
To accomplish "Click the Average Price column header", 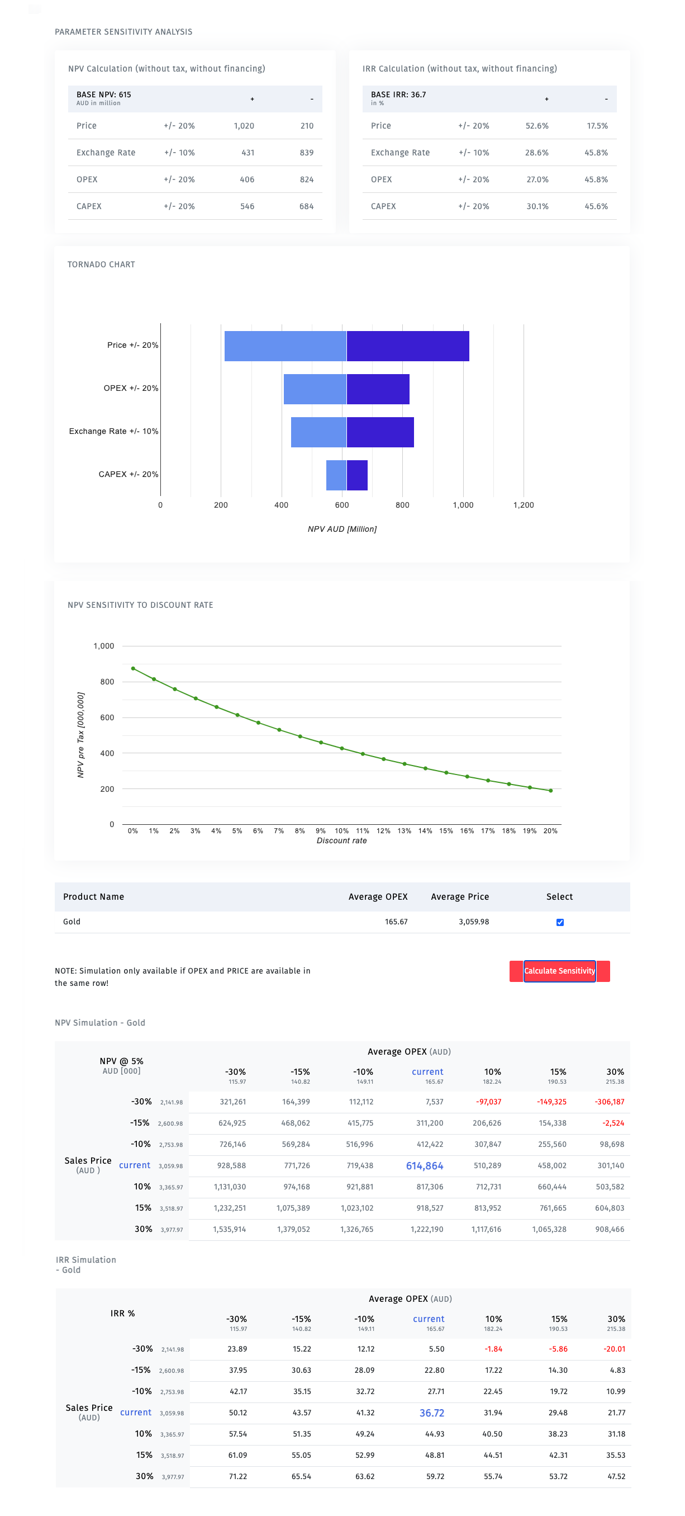I will tap(460, 897).
